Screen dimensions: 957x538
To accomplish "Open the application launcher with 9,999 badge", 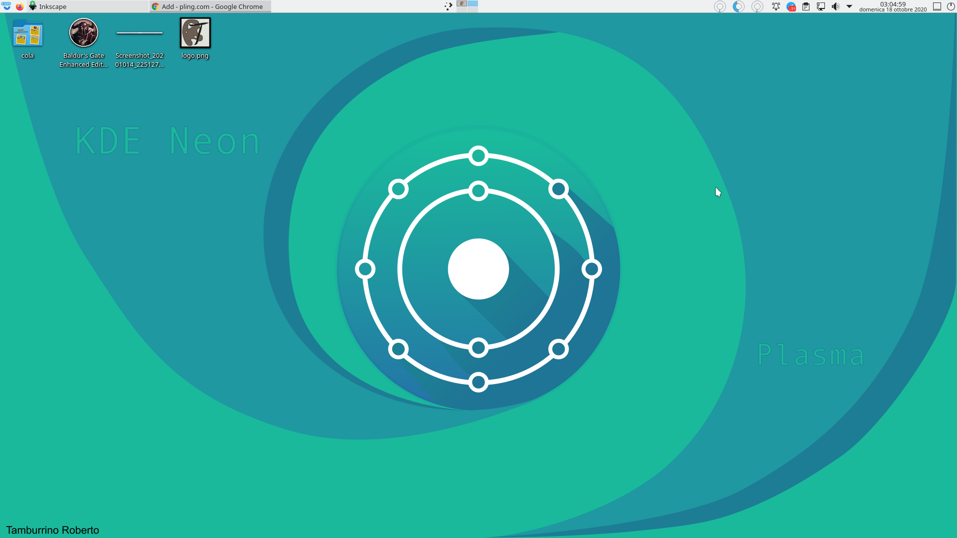I will click(6, 6).
